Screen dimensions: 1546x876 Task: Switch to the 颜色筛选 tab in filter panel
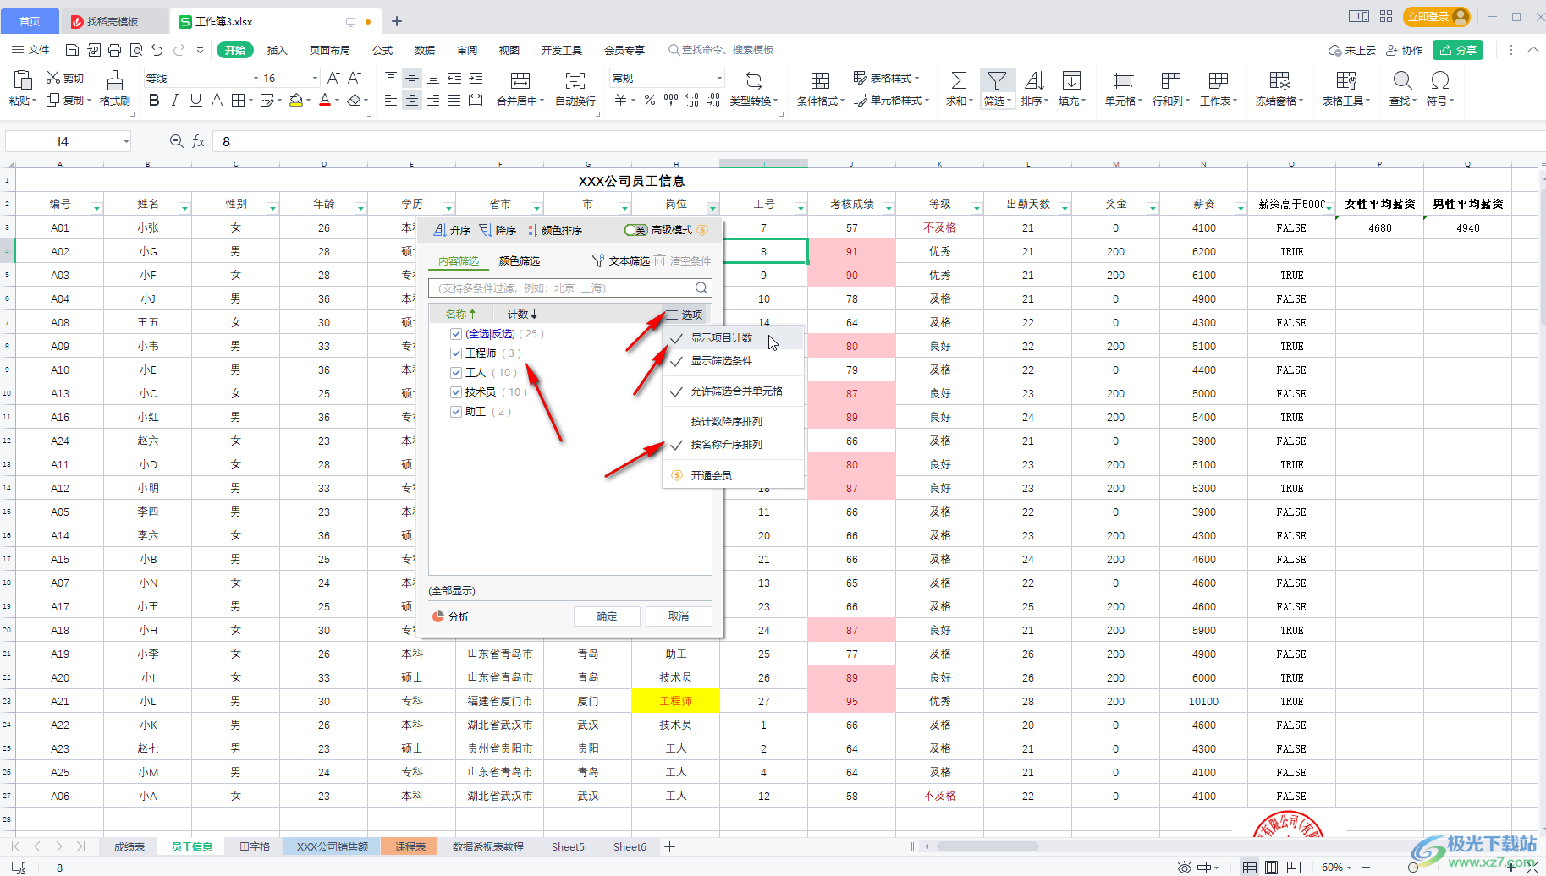(x=520, y=260)
